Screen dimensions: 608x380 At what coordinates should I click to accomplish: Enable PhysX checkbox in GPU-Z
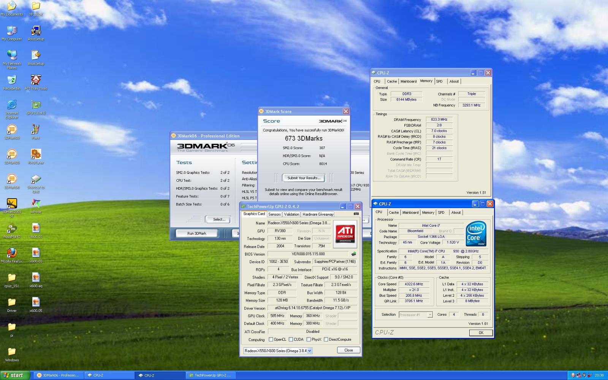point(309,339)
